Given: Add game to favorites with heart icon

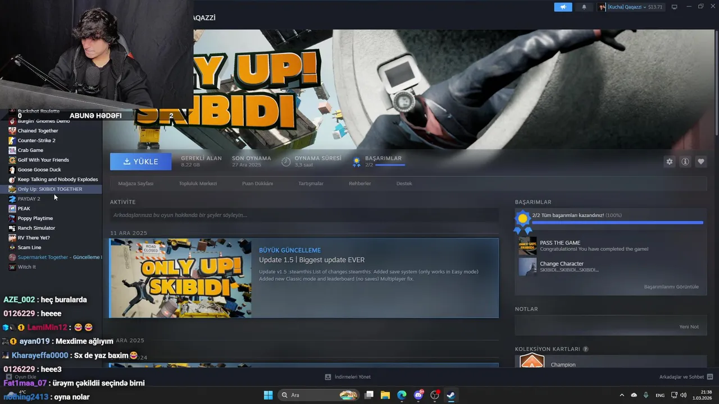Looking at the screenshot, I should point(700,162).
